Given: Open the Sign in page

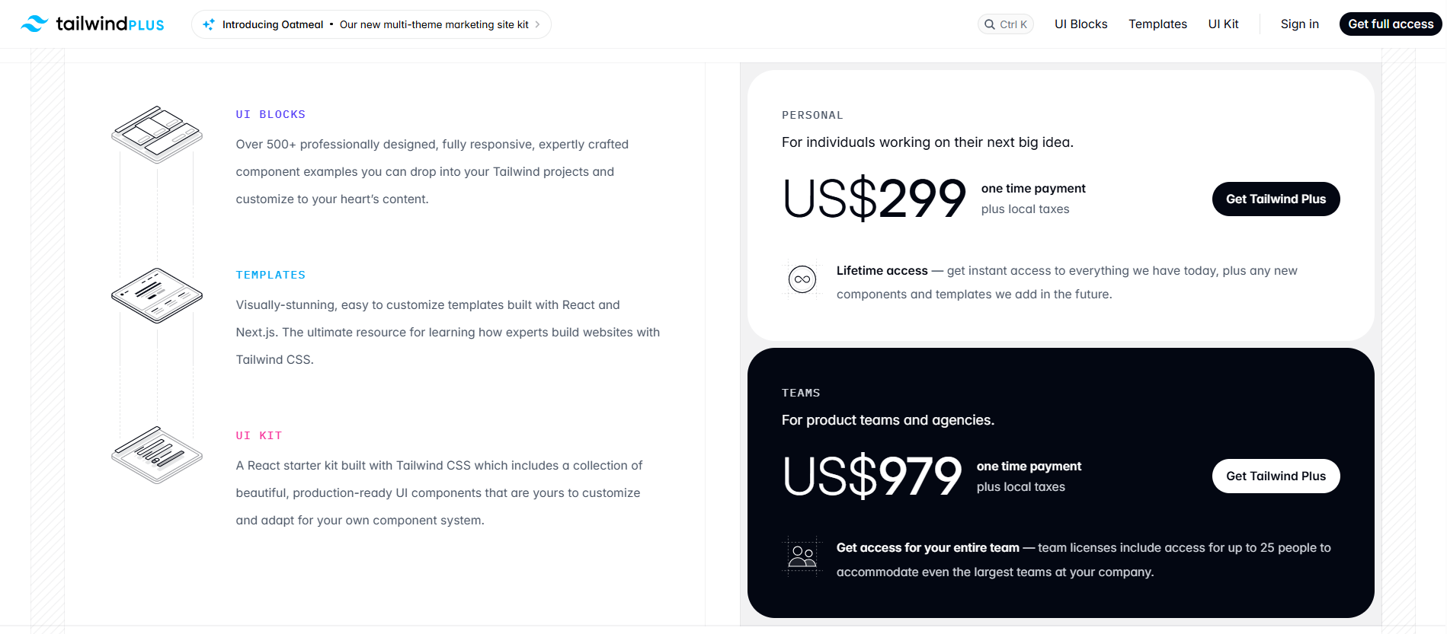Looking at the screenshot, I should pyautogui.click(x=1299, y=24).
